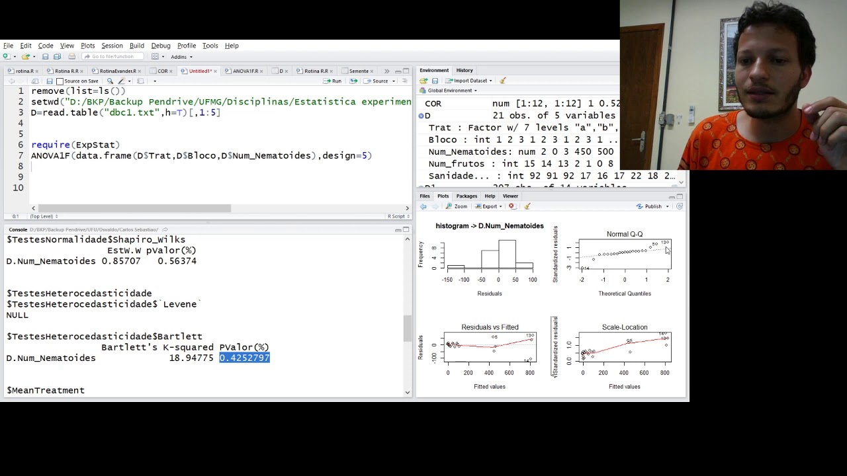Screen dimensions: 847x476
Task: Close the Untitled1 tab
Action: coord(215,71)
